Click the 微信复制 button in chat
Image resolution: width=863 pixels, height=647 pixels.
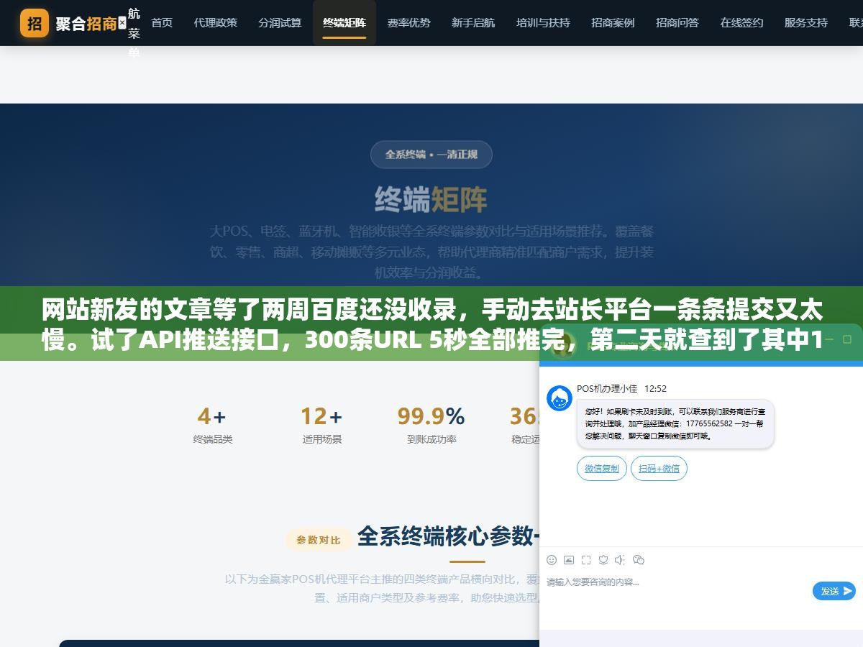pyautogui.click(x=602, y=468)
